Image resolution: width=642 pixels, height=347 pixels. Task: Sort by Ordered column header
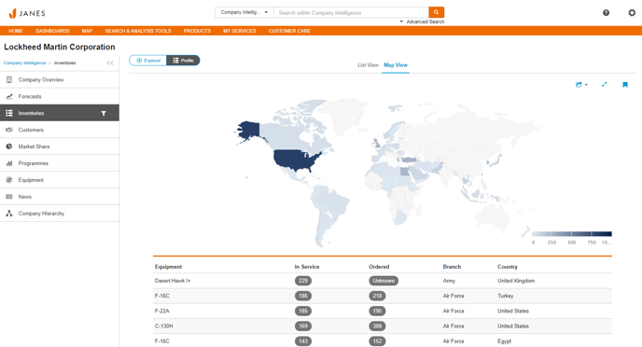pos(379,267)
